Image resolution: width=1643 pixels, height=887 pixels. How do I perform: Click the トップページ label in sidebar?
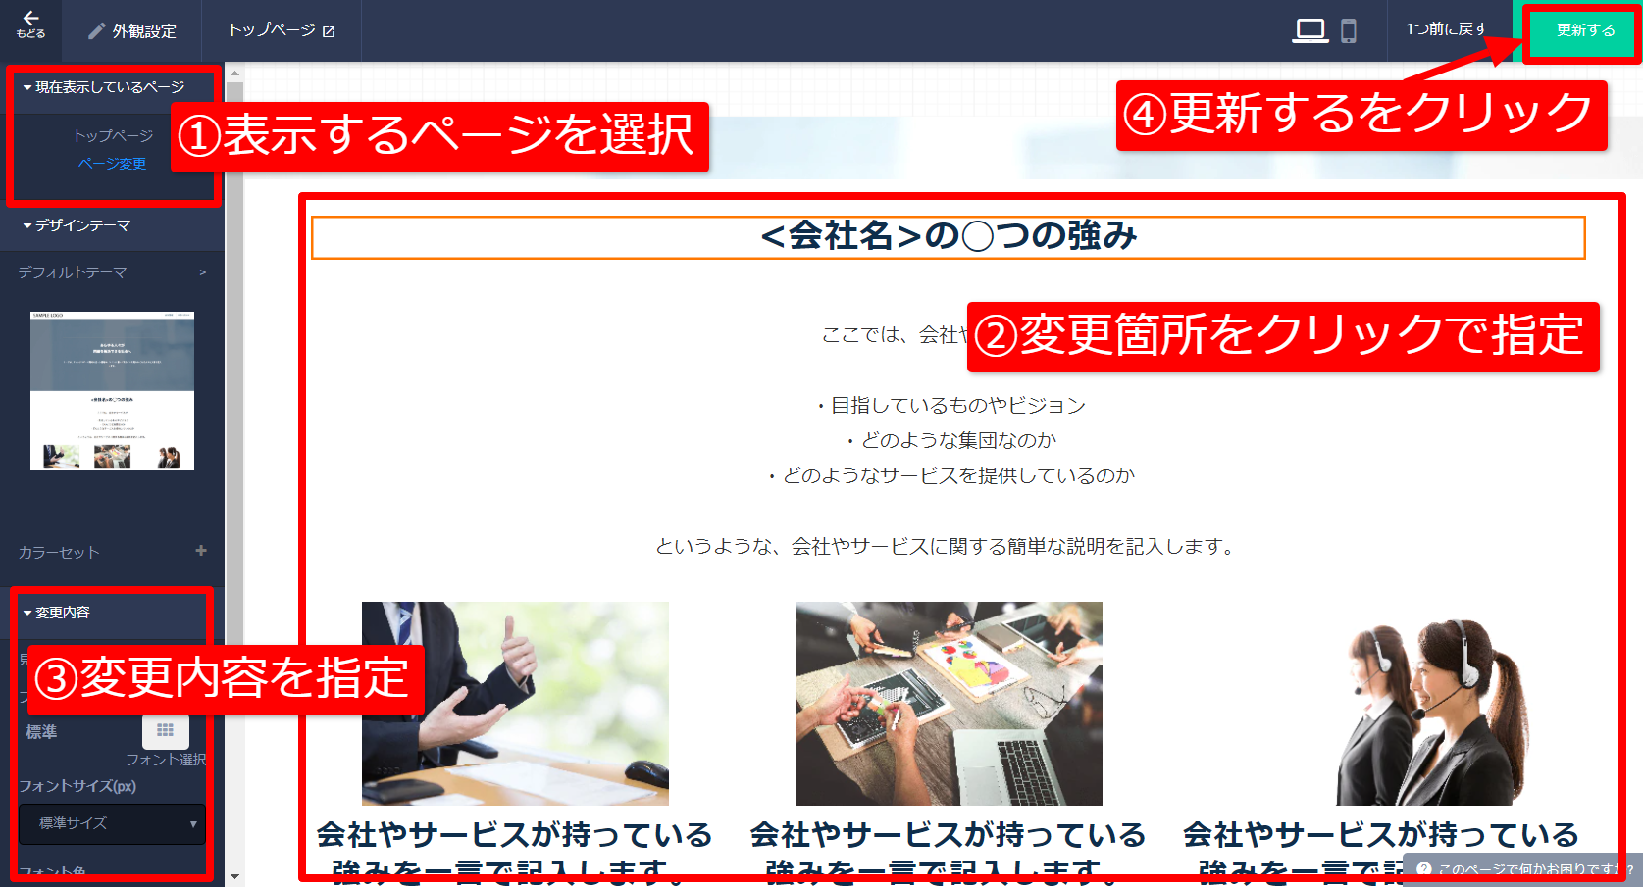tap(113, 136)
